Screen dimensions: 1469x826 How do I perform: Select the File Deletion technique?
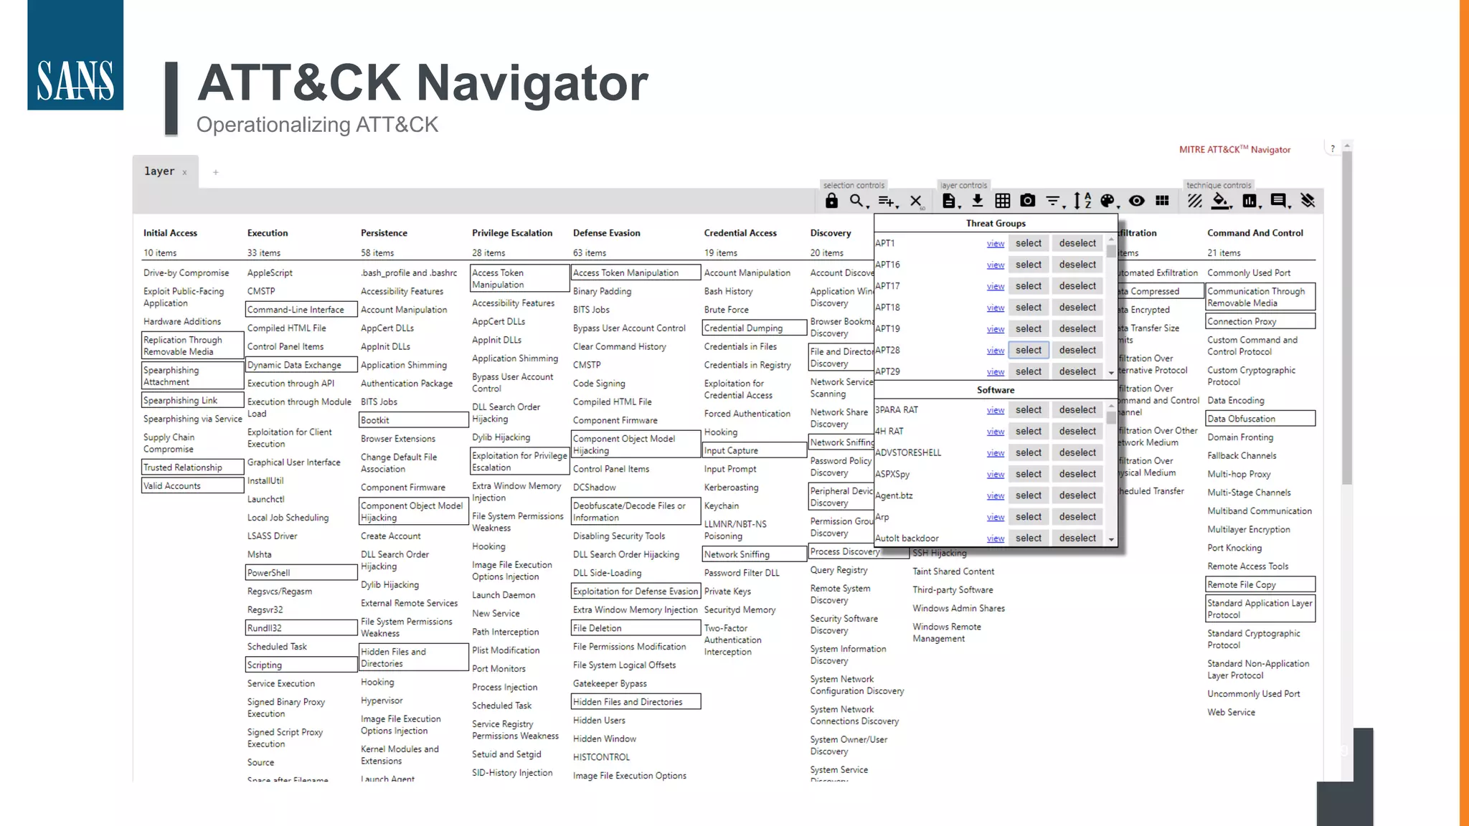point(636,628)
